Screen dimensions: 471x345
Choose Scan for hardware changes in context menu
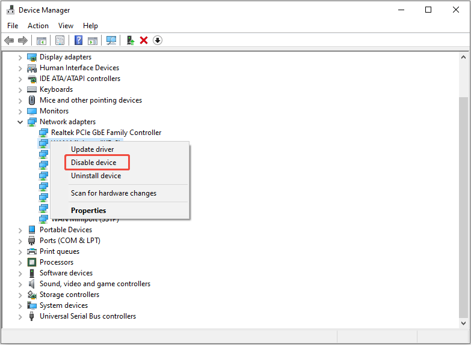[120, 193]
